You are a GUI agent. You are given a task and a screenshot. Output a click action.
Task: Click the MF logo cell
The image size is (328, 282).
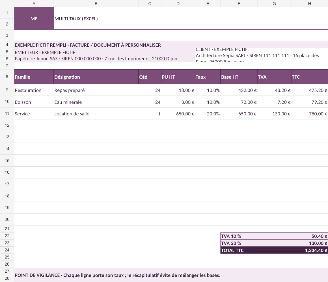click(x=34, y=18)
